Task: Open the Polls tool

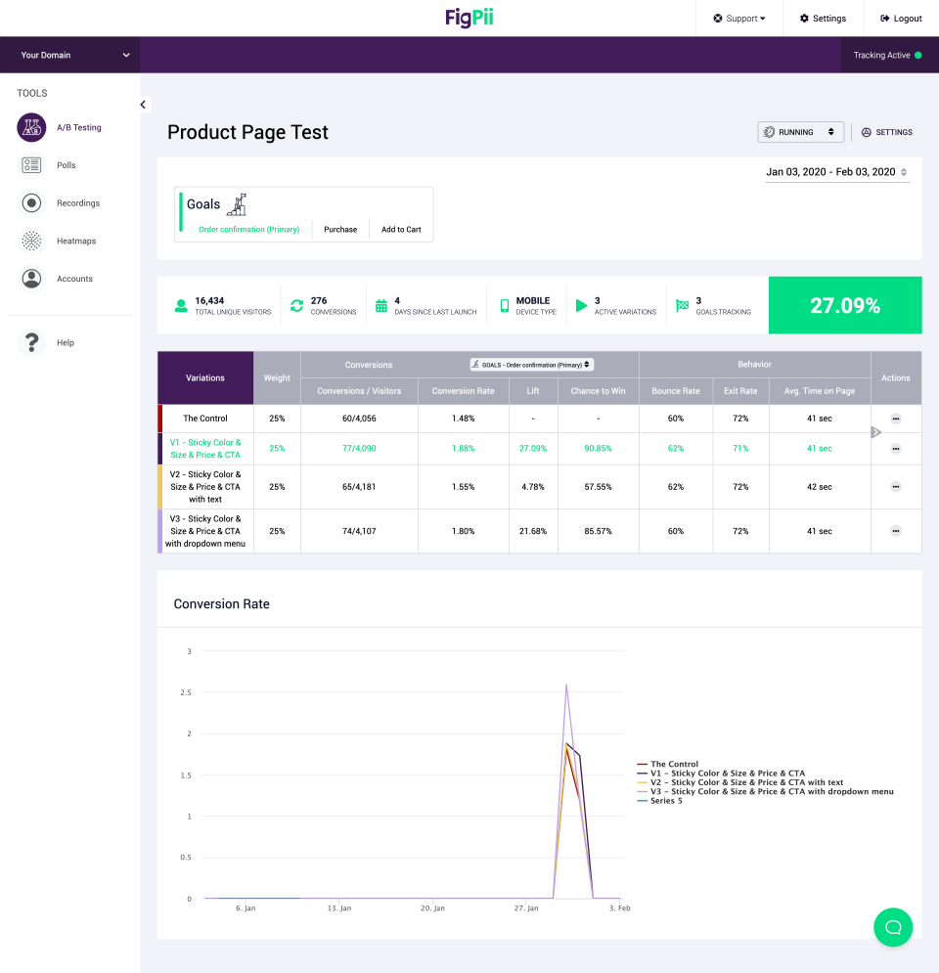Action: (59, 164)
